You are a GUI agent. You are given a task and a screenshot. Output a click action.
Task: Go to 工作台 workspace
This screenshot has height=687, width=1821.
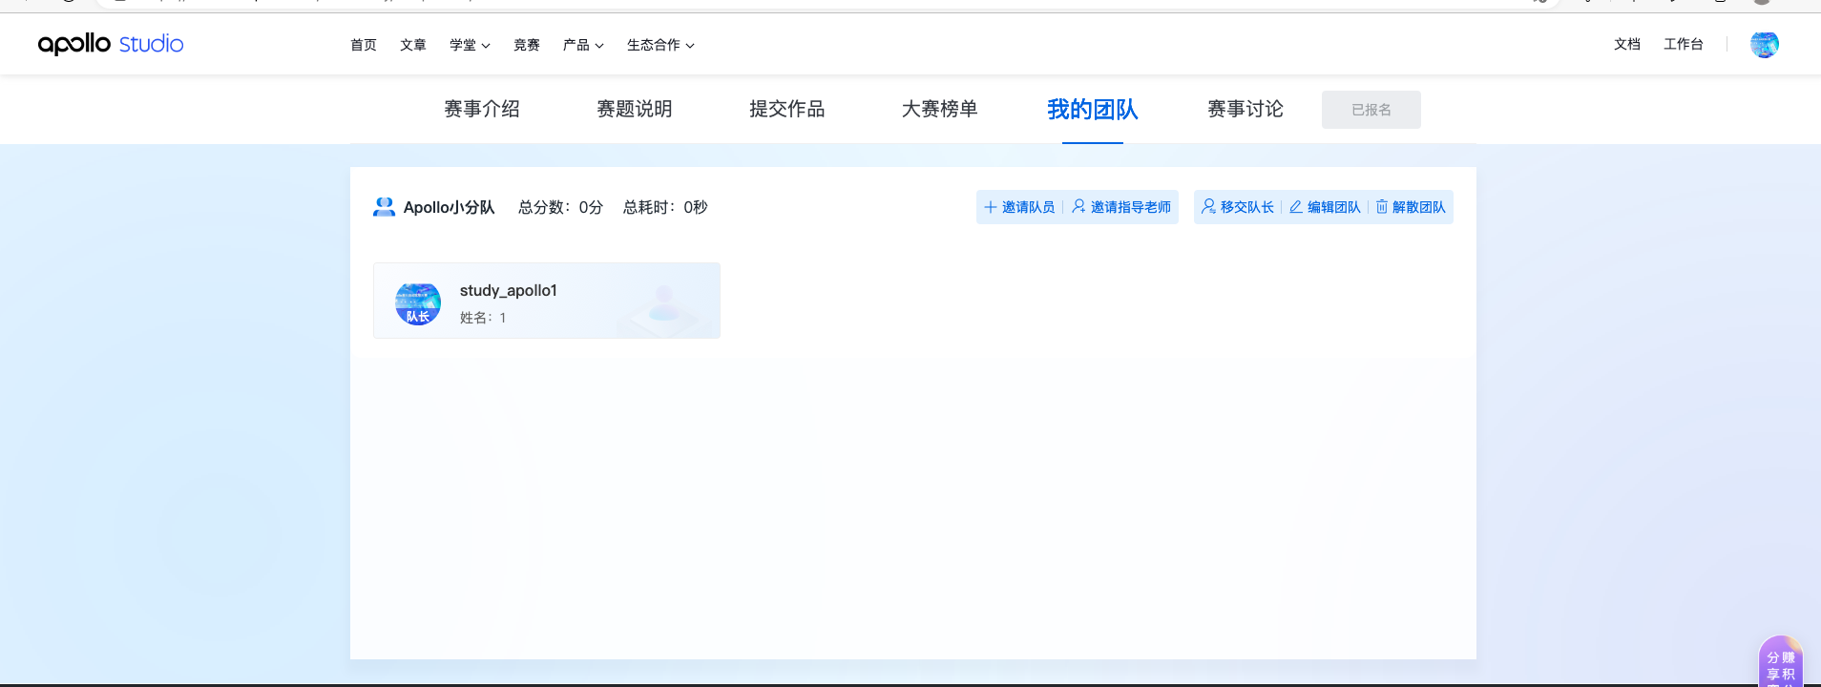tap(1683, 44)
